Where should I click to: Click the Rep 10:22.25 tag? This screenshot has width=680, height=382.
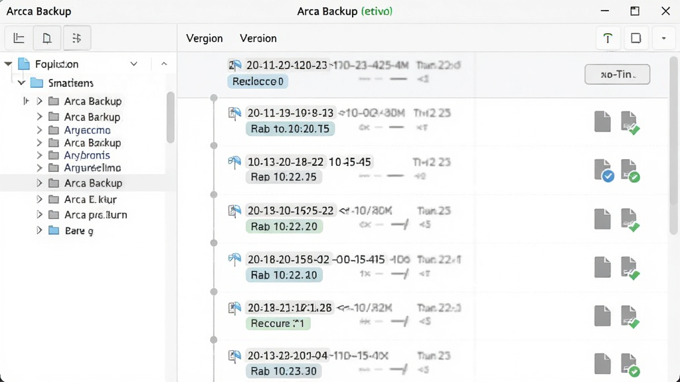tap(284, 176)
